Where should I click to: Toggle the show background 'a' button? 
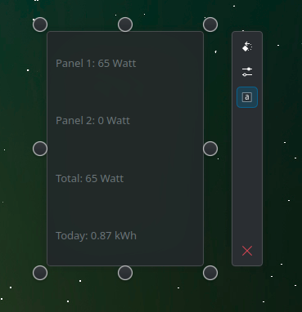247,97
